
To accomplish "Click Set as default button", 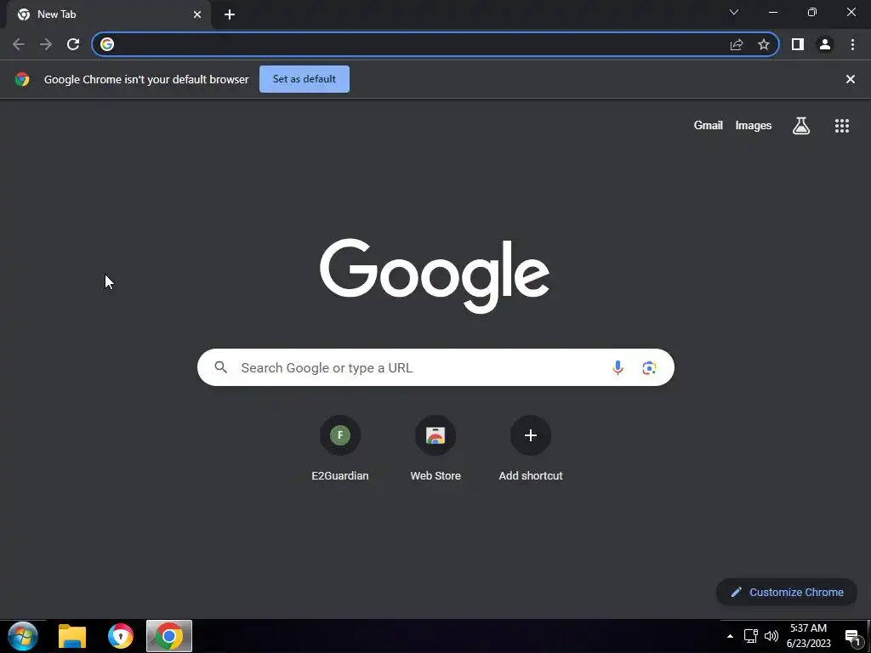I will coord(305,79).
